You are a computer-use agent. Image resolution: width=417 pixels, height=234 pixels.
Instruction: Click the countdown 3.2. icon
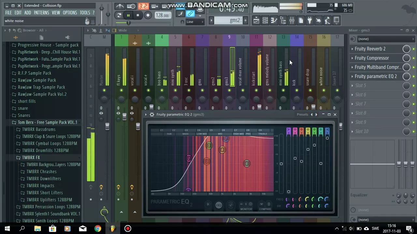pyautogui.click(x=143, y=6)
